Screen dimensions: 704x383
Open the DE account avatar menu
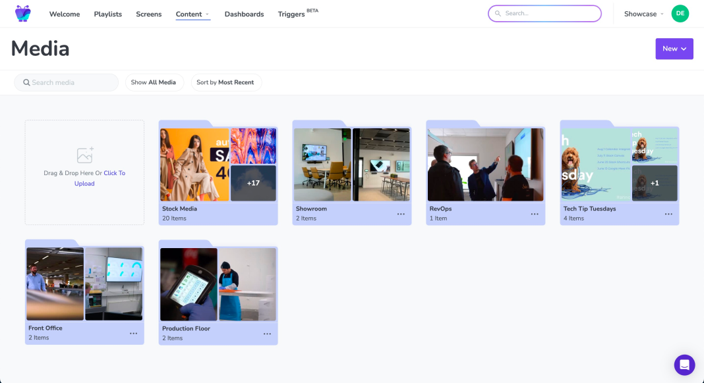[x=680, y=13]
